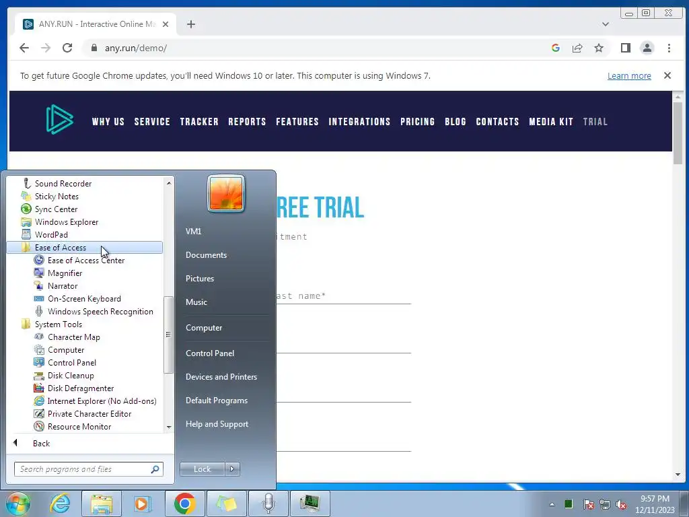Viewport: 689px width, 517px height.
Task: Open Control Panel from the right pane
Action: pyautogui.click(x=210, y=353)
